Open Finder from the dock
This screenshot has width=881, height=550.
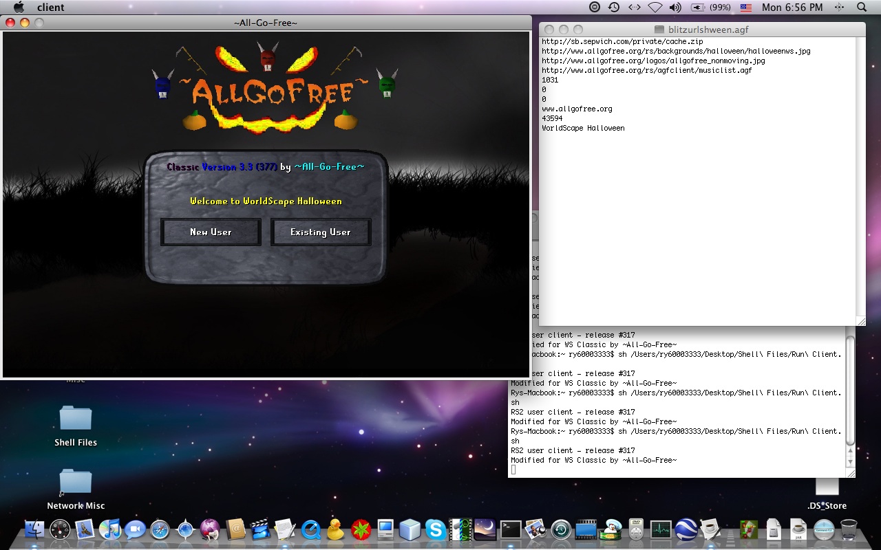coord(34,529)
